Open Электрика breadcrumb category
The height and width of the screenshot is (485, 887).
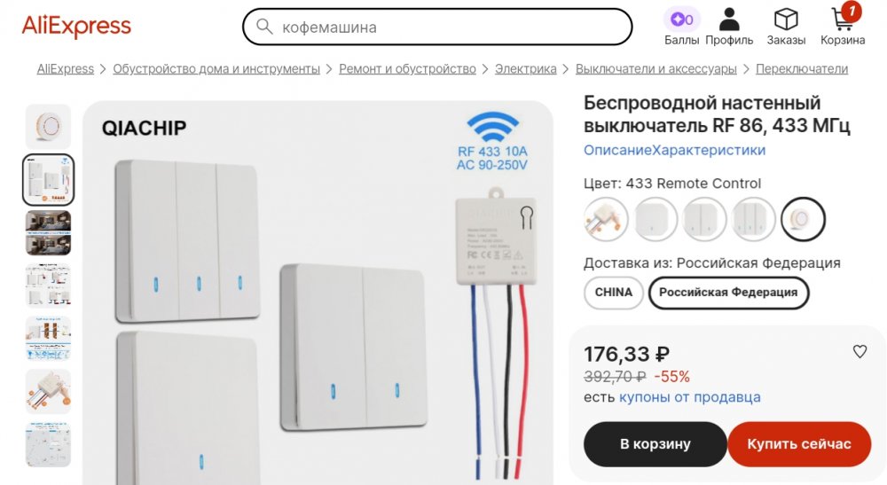coord(525,69)
